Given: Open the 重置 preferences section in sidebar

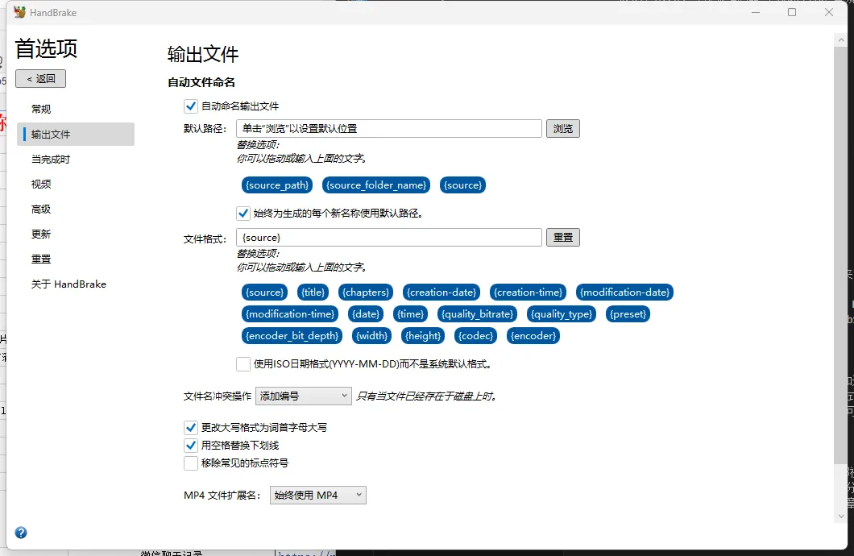Looking at the screenshot, I should click(76, 259).
